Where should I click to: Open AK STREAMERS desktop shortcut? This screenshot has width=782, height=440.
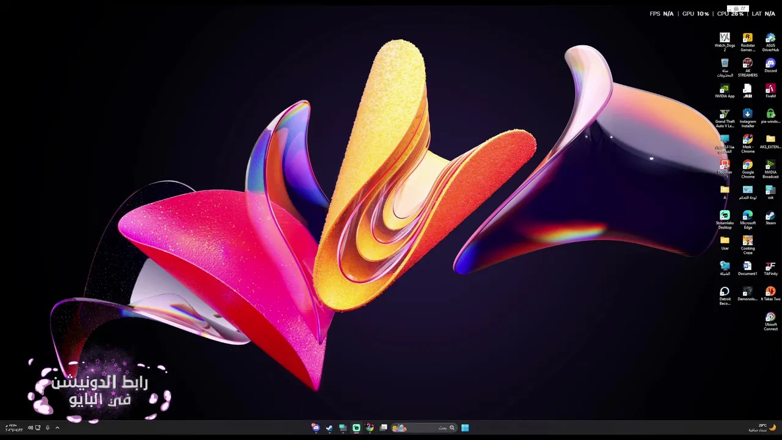click(x=747, y=68)
